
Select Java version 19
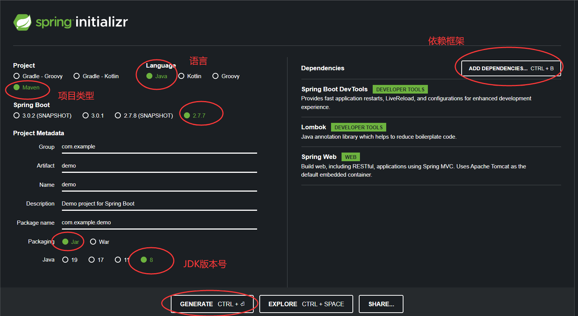(x=70, y=260)
